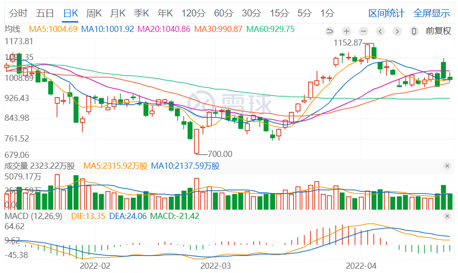Toggle the candlestick chart style icon
The image size is (458, 273).
point(414,31)
